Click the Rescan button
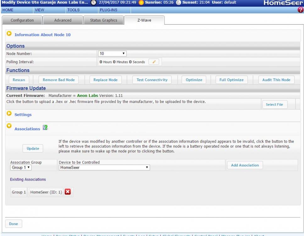The width and height of the screenshot is (304, 236). (19, 80)
